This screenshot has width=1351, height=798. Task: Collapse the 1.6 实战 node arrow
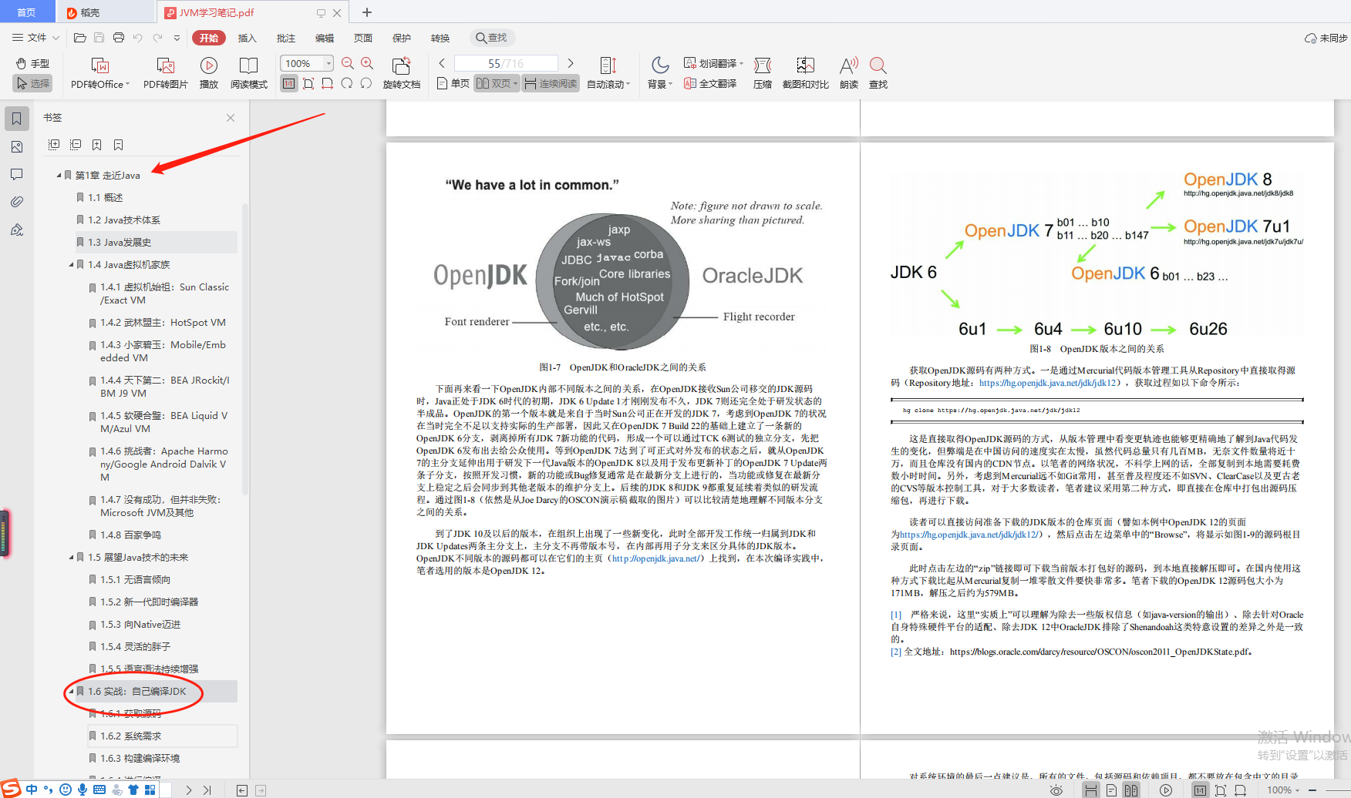[71, 692]
